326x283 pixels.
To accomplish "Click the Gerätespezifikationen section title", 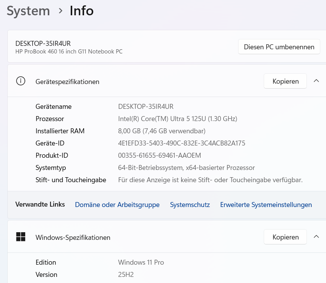I will 67,82.
